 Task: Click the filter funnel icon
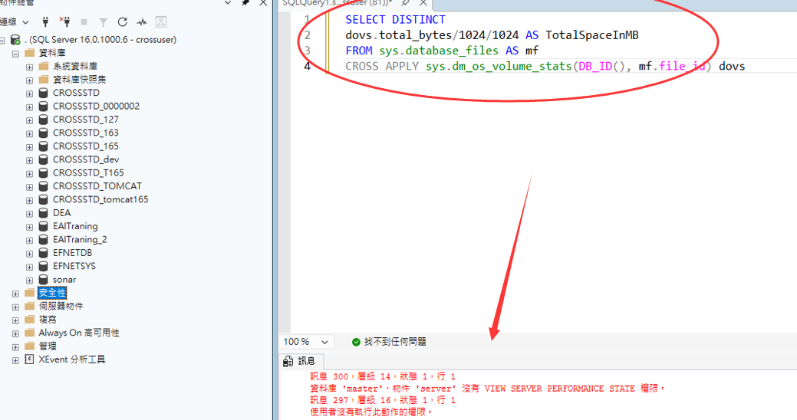pos(104,22)
